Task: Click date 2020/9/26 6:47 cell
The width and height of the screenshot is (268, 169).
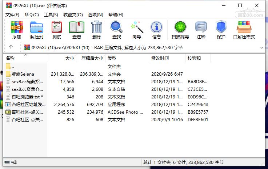Action: 167,74
